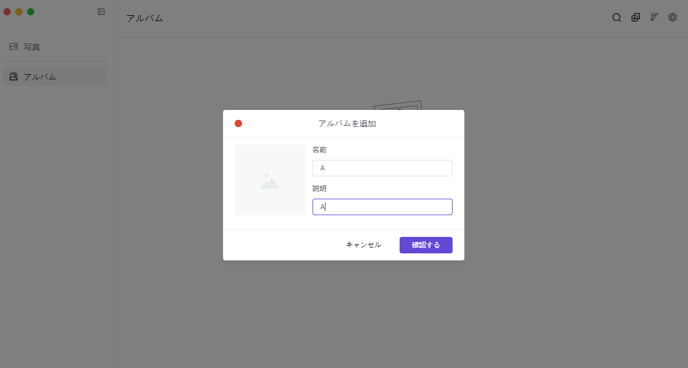Open the sort order icon in the toolbar

(x=654, y=18)
